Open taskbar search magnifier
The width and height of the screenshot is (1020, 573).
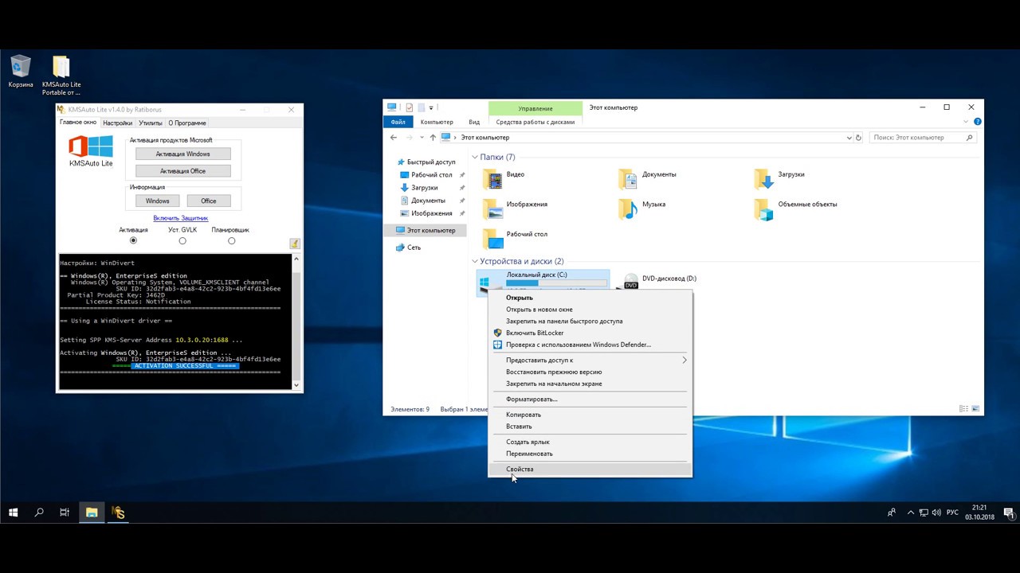click(39, 513)
